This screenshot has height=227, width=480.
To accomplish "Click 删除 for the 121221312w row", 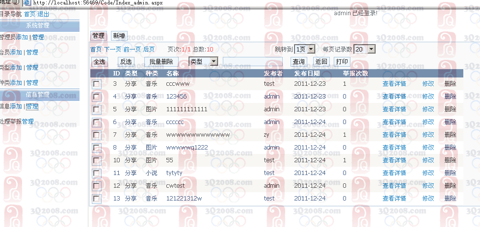I will 450,199.
